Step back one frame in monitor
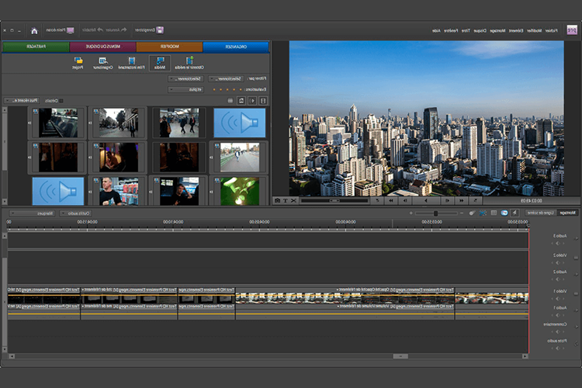Image resolution: width=582 pixels, height=388 pixels. coord(447,200)
